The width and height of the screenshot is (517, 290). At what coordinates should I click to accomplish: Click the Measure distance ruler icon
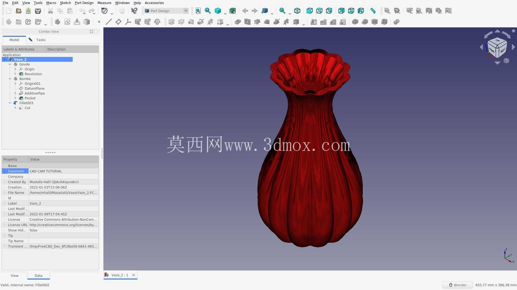coord(373,11)
